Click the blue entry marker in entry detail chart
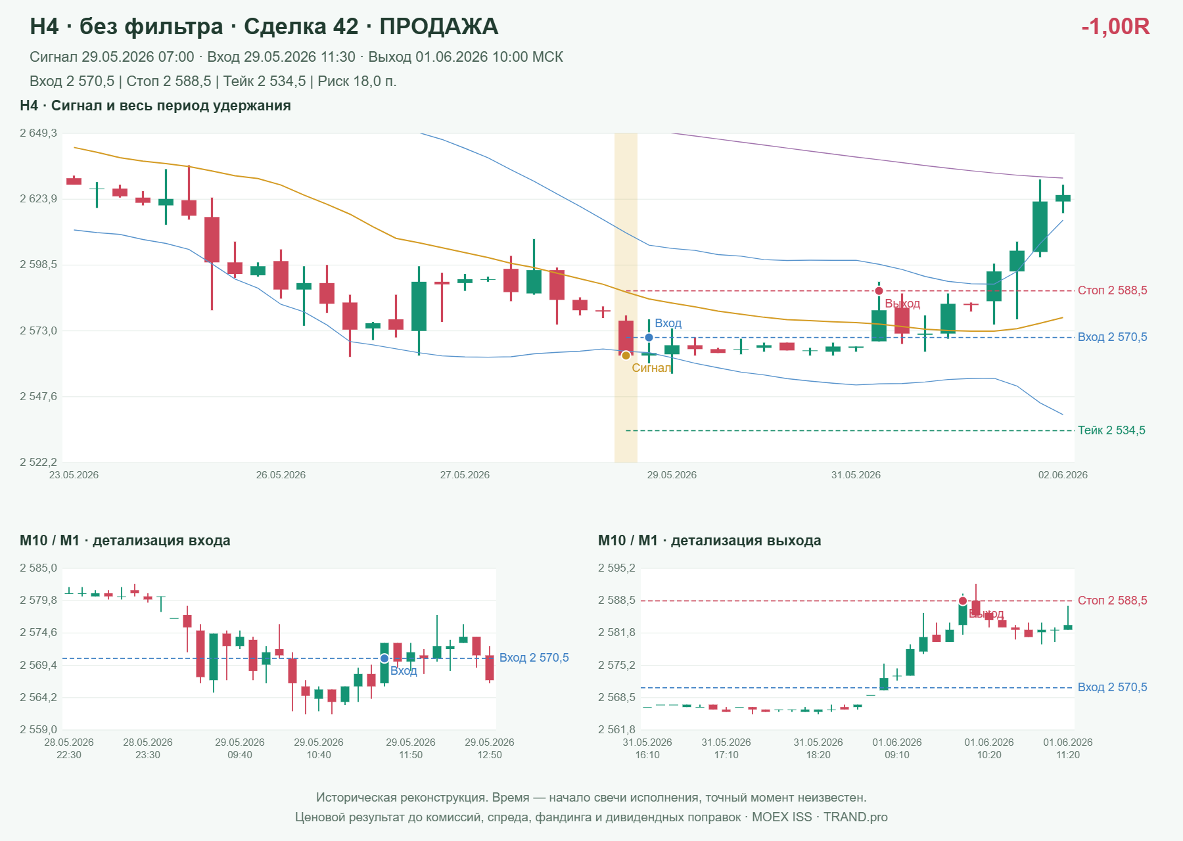This screenshot has width=1183, height=841. click(x=384, y=658)
